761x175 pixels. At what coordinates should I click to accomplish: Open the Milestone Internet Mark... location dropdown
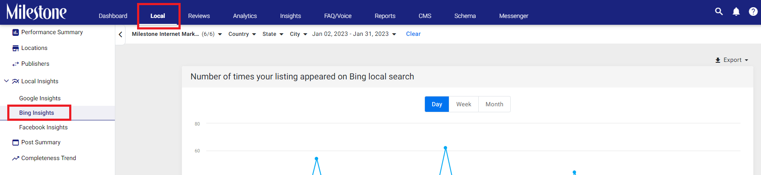[x=177, y=34]
